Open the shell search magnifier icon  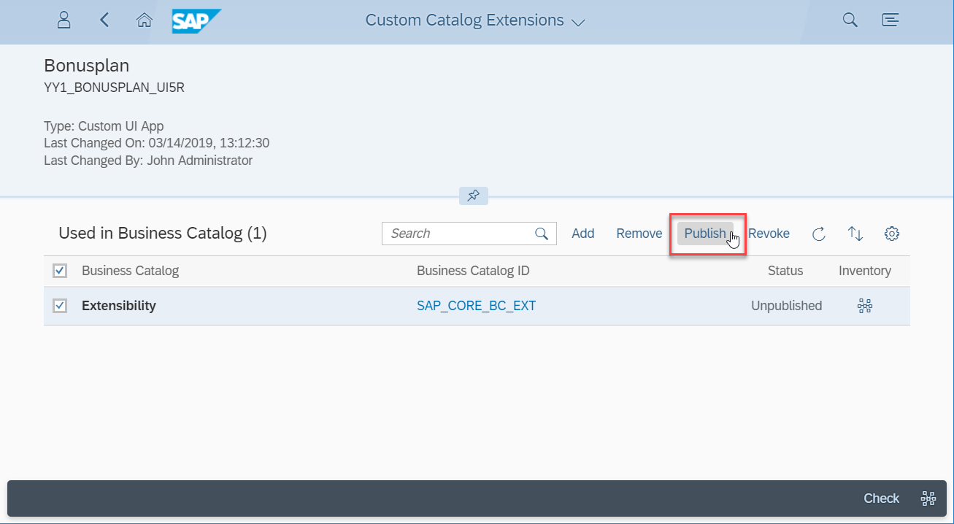(x=850, y=20)
